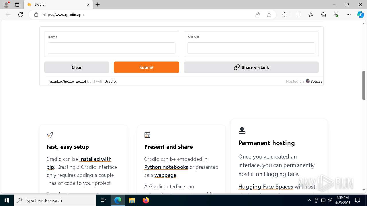Image resolution: width=367 pixels, height=206 pixels.
Task: Follow the Gradio link in footer
Action: (x=110, y=81)
